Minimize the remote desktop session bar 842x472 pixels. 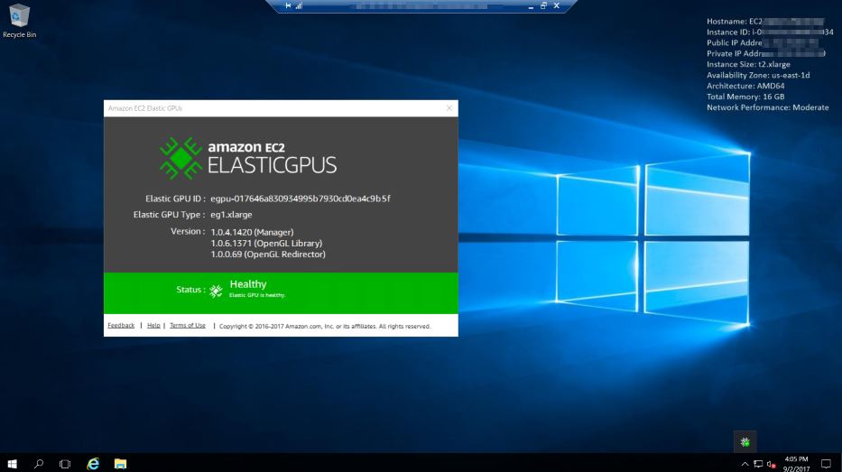(x=531, y=6)
